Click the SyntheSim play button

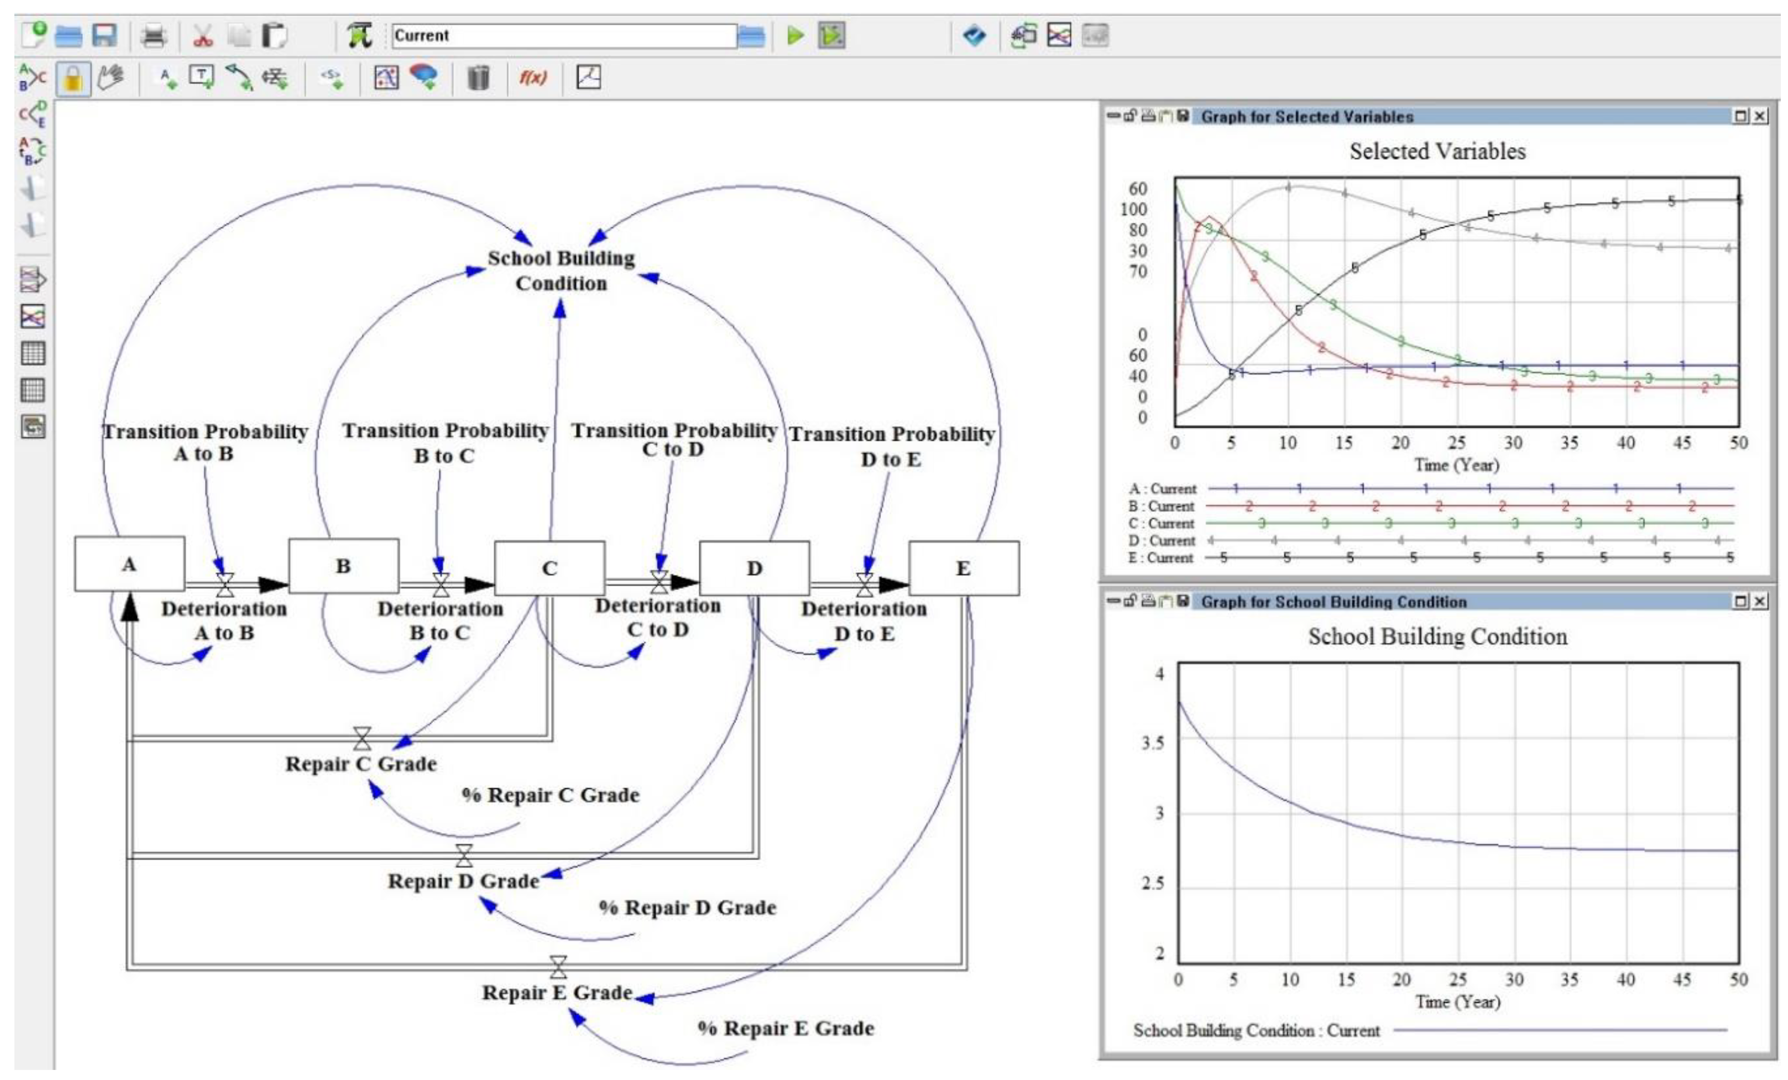(x=832, y=35)
